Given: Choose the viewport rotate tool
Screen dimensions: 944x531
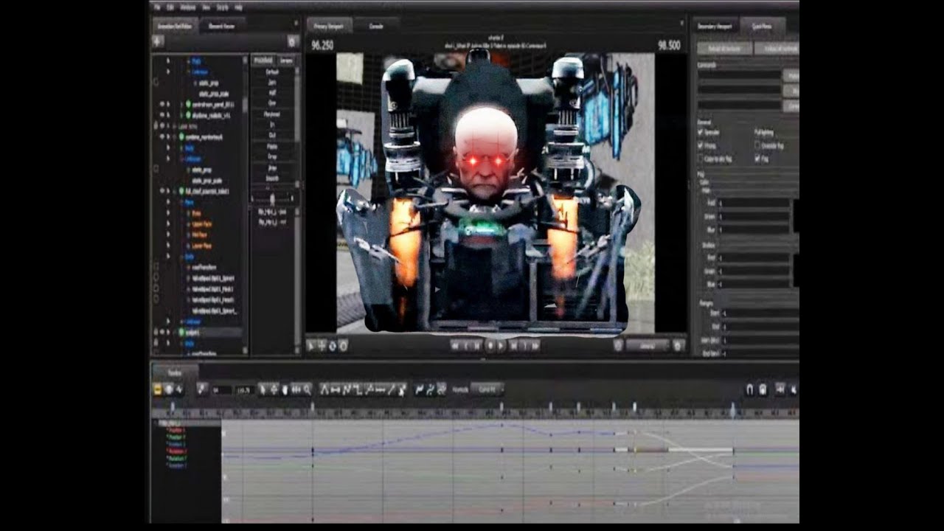Looking at the screenshot, I should point(333,345).
